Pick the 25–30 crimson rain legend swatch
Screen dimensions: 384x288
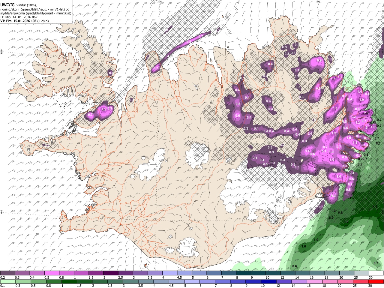360,282
